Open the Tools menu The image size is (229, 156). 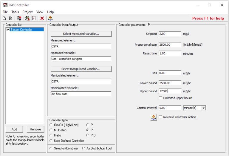point(15,12)
